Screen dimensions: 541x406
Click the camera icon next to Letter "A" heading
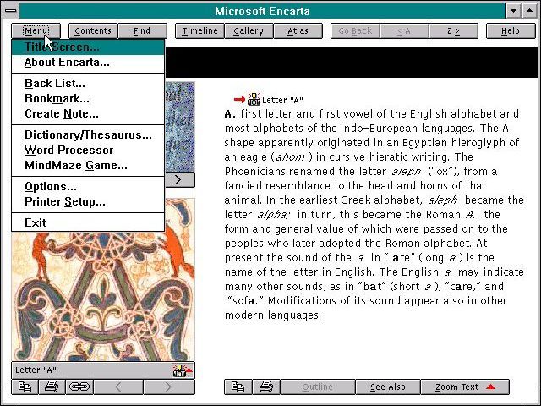coord(254,100)
